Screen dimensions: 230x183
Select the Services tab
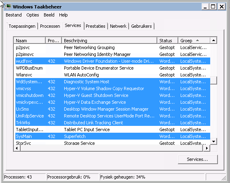point(73,25)
